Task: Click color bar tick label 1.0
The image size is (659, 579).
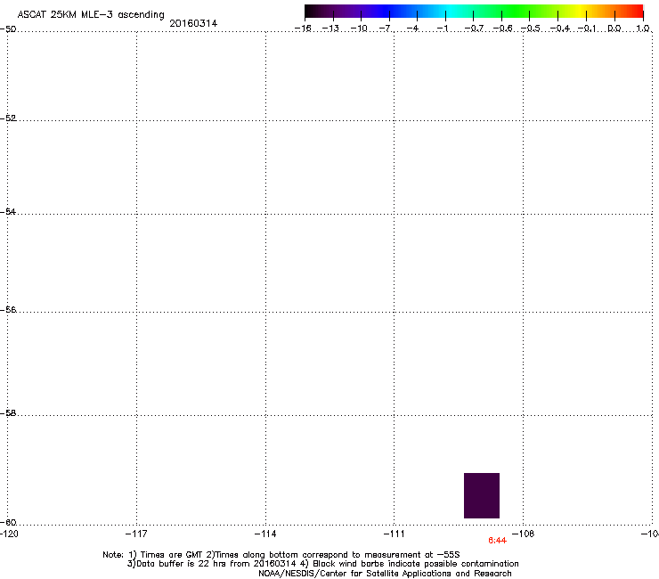Action: 643,29
